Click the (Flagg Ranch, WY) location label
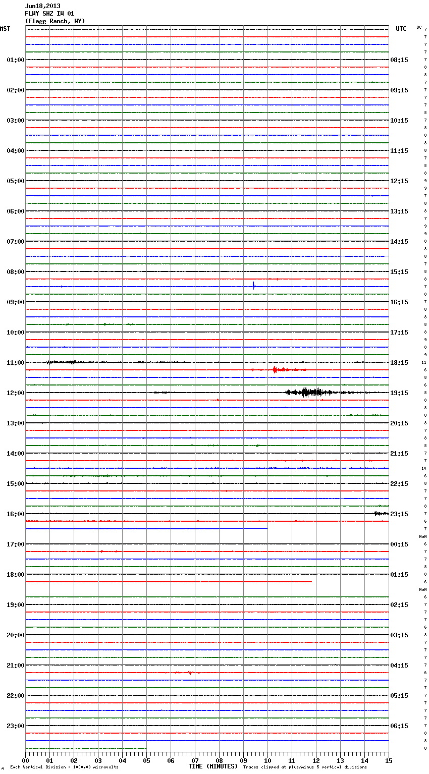This screenshot has height=774, width=429. (55, 21)
